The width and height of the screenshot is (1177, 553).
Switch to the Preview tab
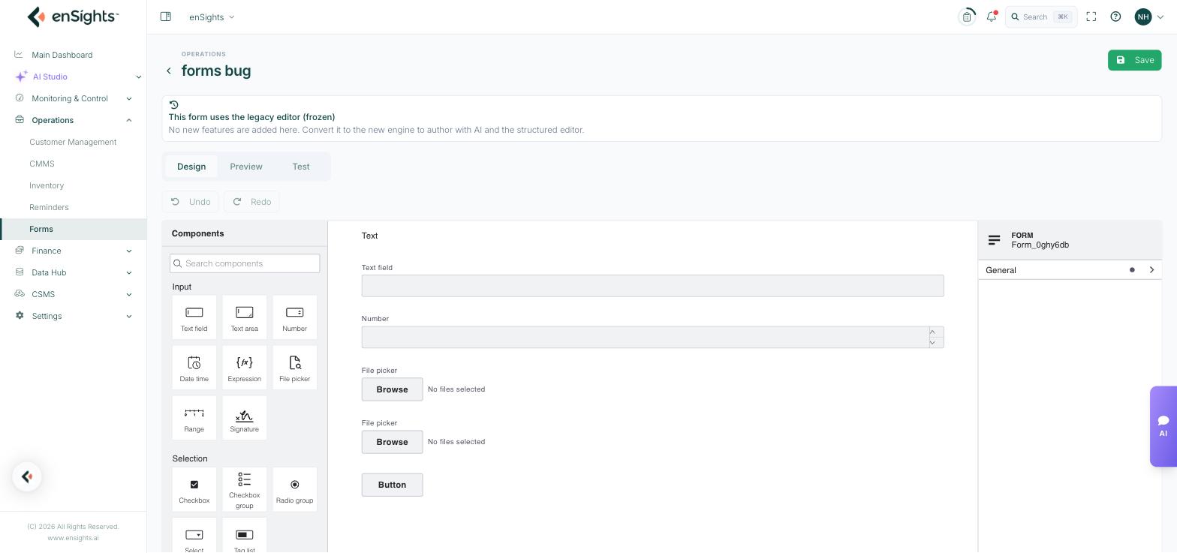[246, 167]
